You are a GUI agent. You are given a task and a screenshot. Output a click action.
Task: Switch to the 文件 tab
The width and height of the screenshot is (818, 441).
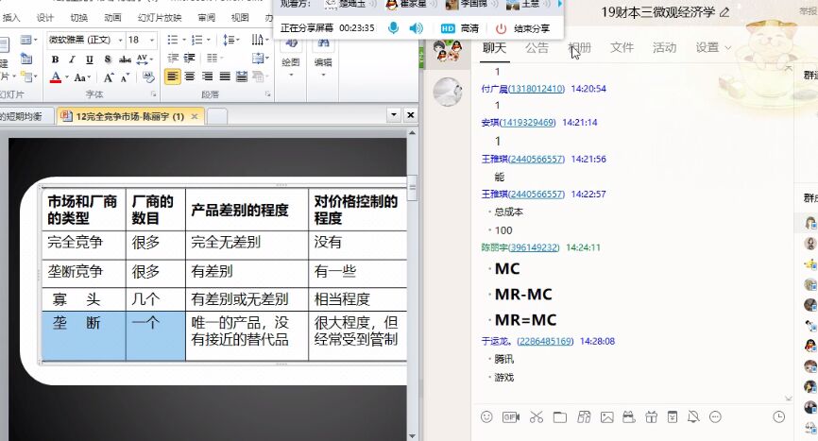(x=622, y=48)
